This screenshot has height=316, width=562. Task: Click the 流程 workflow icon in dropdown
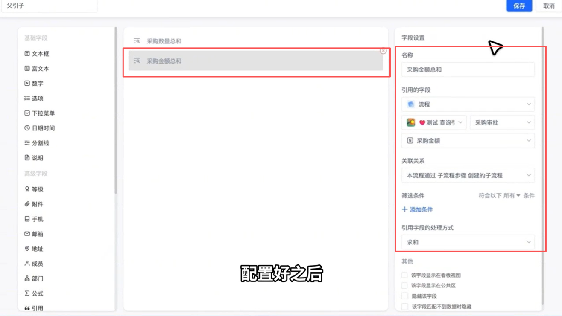point(411,104)
